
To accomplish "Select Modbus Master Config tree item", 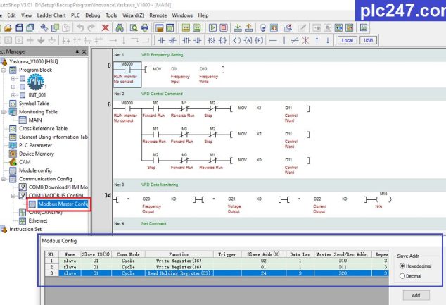I will pyautogui.click(x=63, y=204).
